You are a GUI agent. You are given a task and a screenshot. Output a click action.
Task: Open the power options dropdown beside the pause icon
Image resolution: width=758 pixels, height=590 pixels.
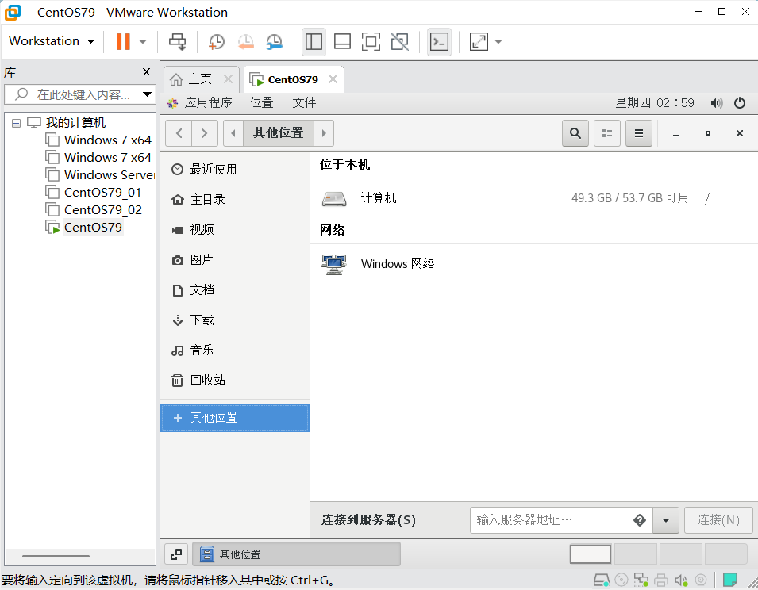click(143, 41)
